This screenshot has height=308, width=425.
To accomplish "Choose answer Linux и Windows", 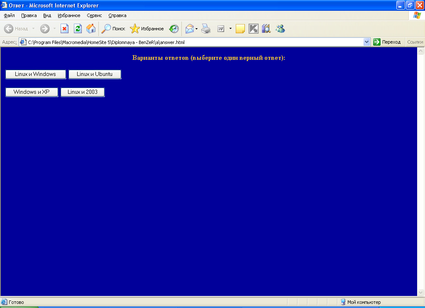I will (x=36, y=74).
